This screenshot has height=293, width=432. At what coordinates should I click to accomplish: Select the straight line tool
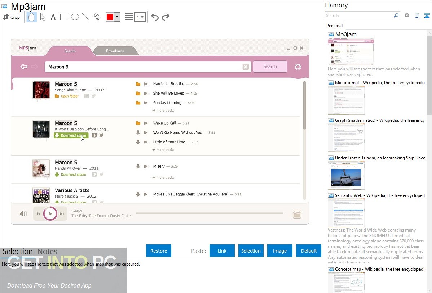coord(86,17)
